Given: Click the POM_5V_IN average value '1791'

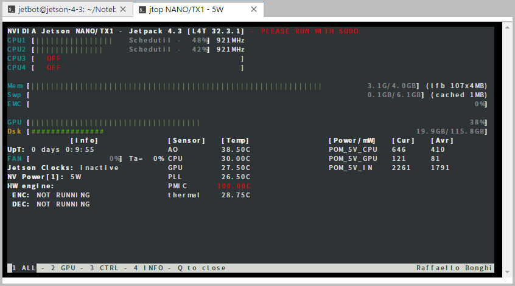Looking at the screenshot, I should coord(440,168).
